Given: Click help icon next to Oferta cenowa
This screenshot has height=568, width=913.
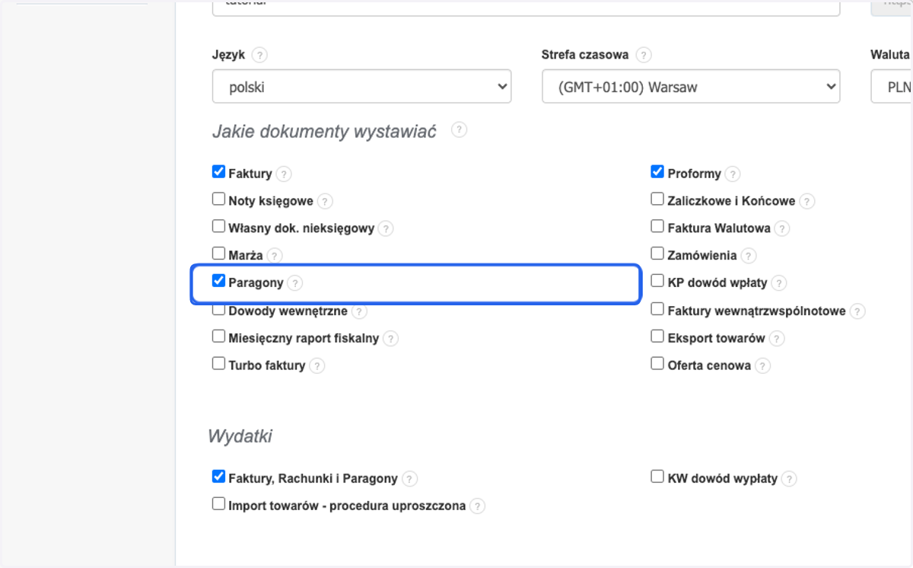Looking at the screenshot, I should (x=762, y=366).
